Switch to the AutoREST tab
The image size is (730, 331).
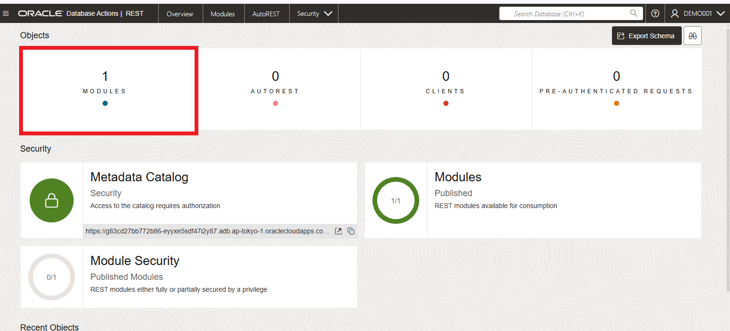point(266,14)
